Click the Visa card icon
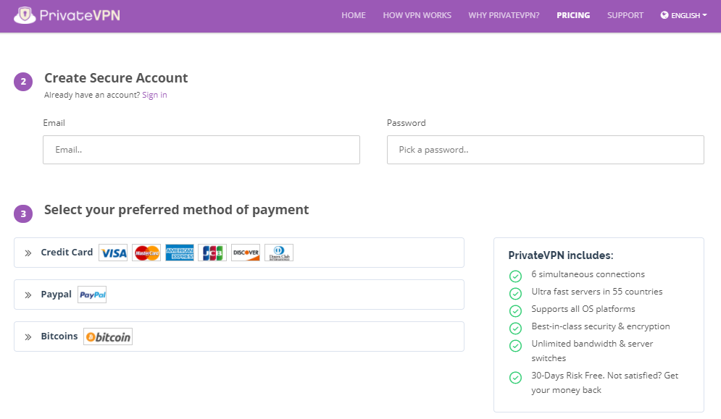Image resolution: width=721 pixels, height=419 pixels. tap(113, 253)
